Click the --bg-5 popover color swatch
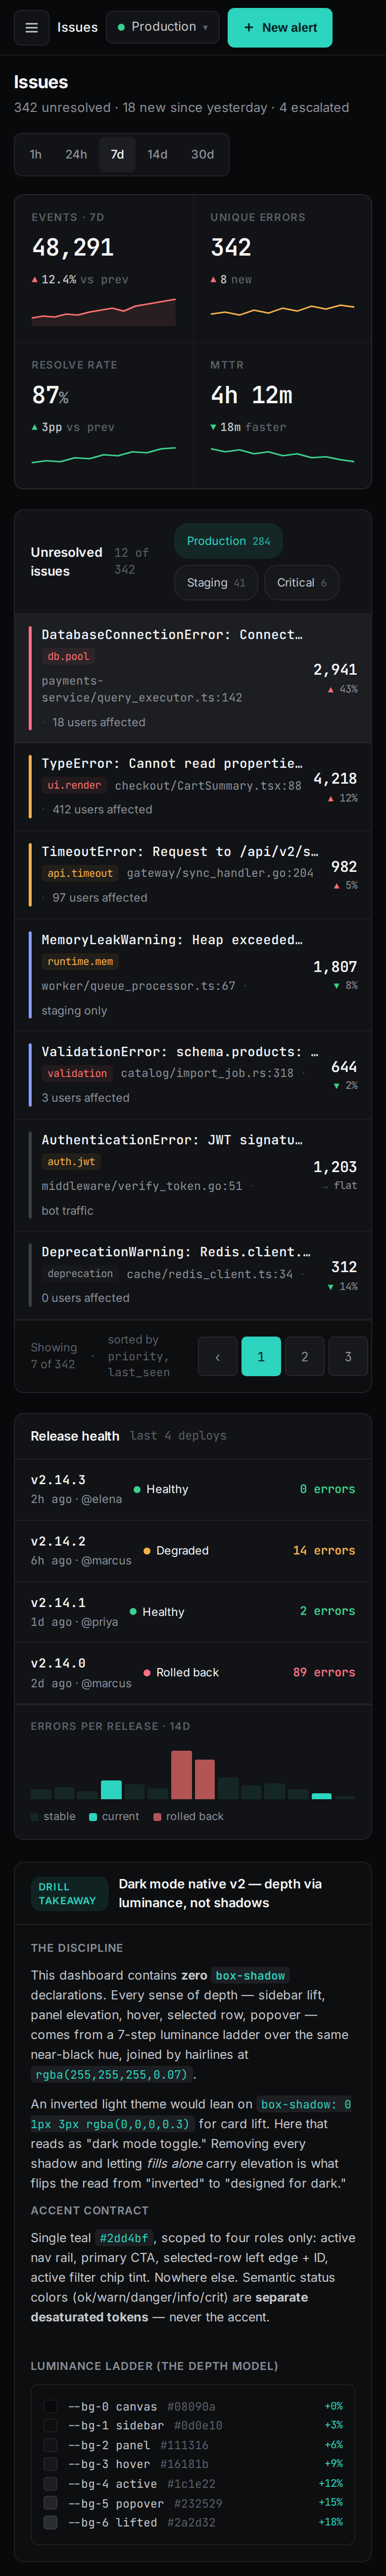The height and width of the screenshot is (2576, 386). pyautogui.click(x=50, y=2504)
